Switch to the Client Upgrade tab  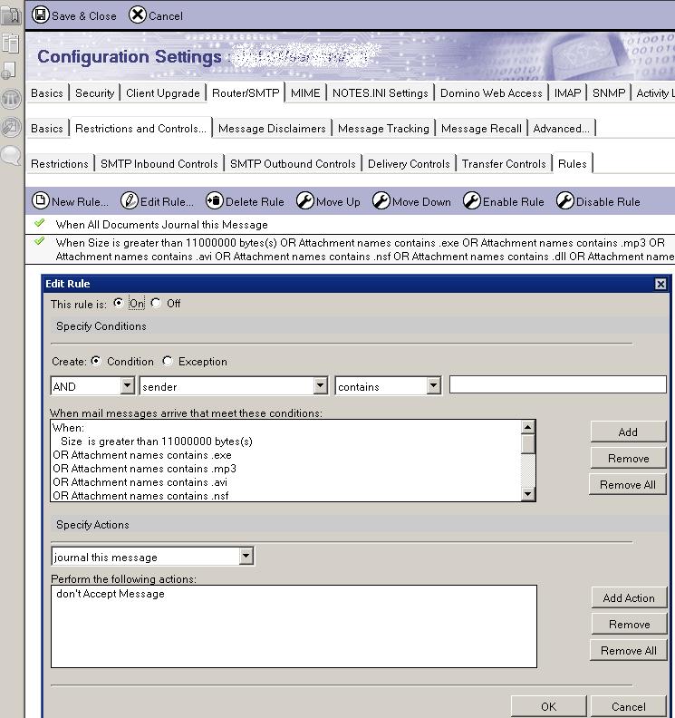click(x=163, y=93)
